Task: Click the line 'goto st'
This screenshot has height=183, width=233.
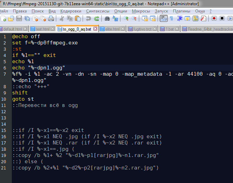Action: click(x=23, y=99)
